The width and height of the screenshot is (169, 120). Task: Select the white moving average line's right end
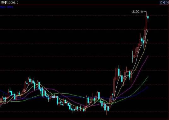click(x=148, y=30)
